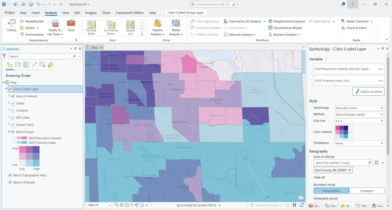Open options for 2024 Diversity Index variable

click(380, 81)
